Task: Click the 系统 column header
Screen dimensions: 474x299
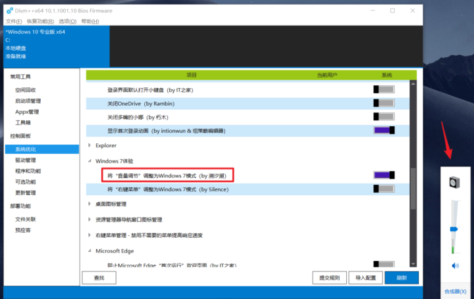Action: [x=386, y=75]
